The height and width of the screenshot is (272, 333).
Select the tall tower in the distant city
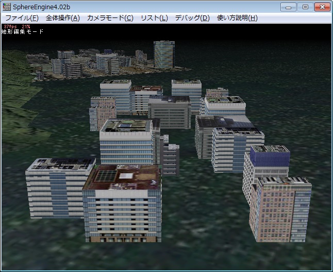pos(164,55)
